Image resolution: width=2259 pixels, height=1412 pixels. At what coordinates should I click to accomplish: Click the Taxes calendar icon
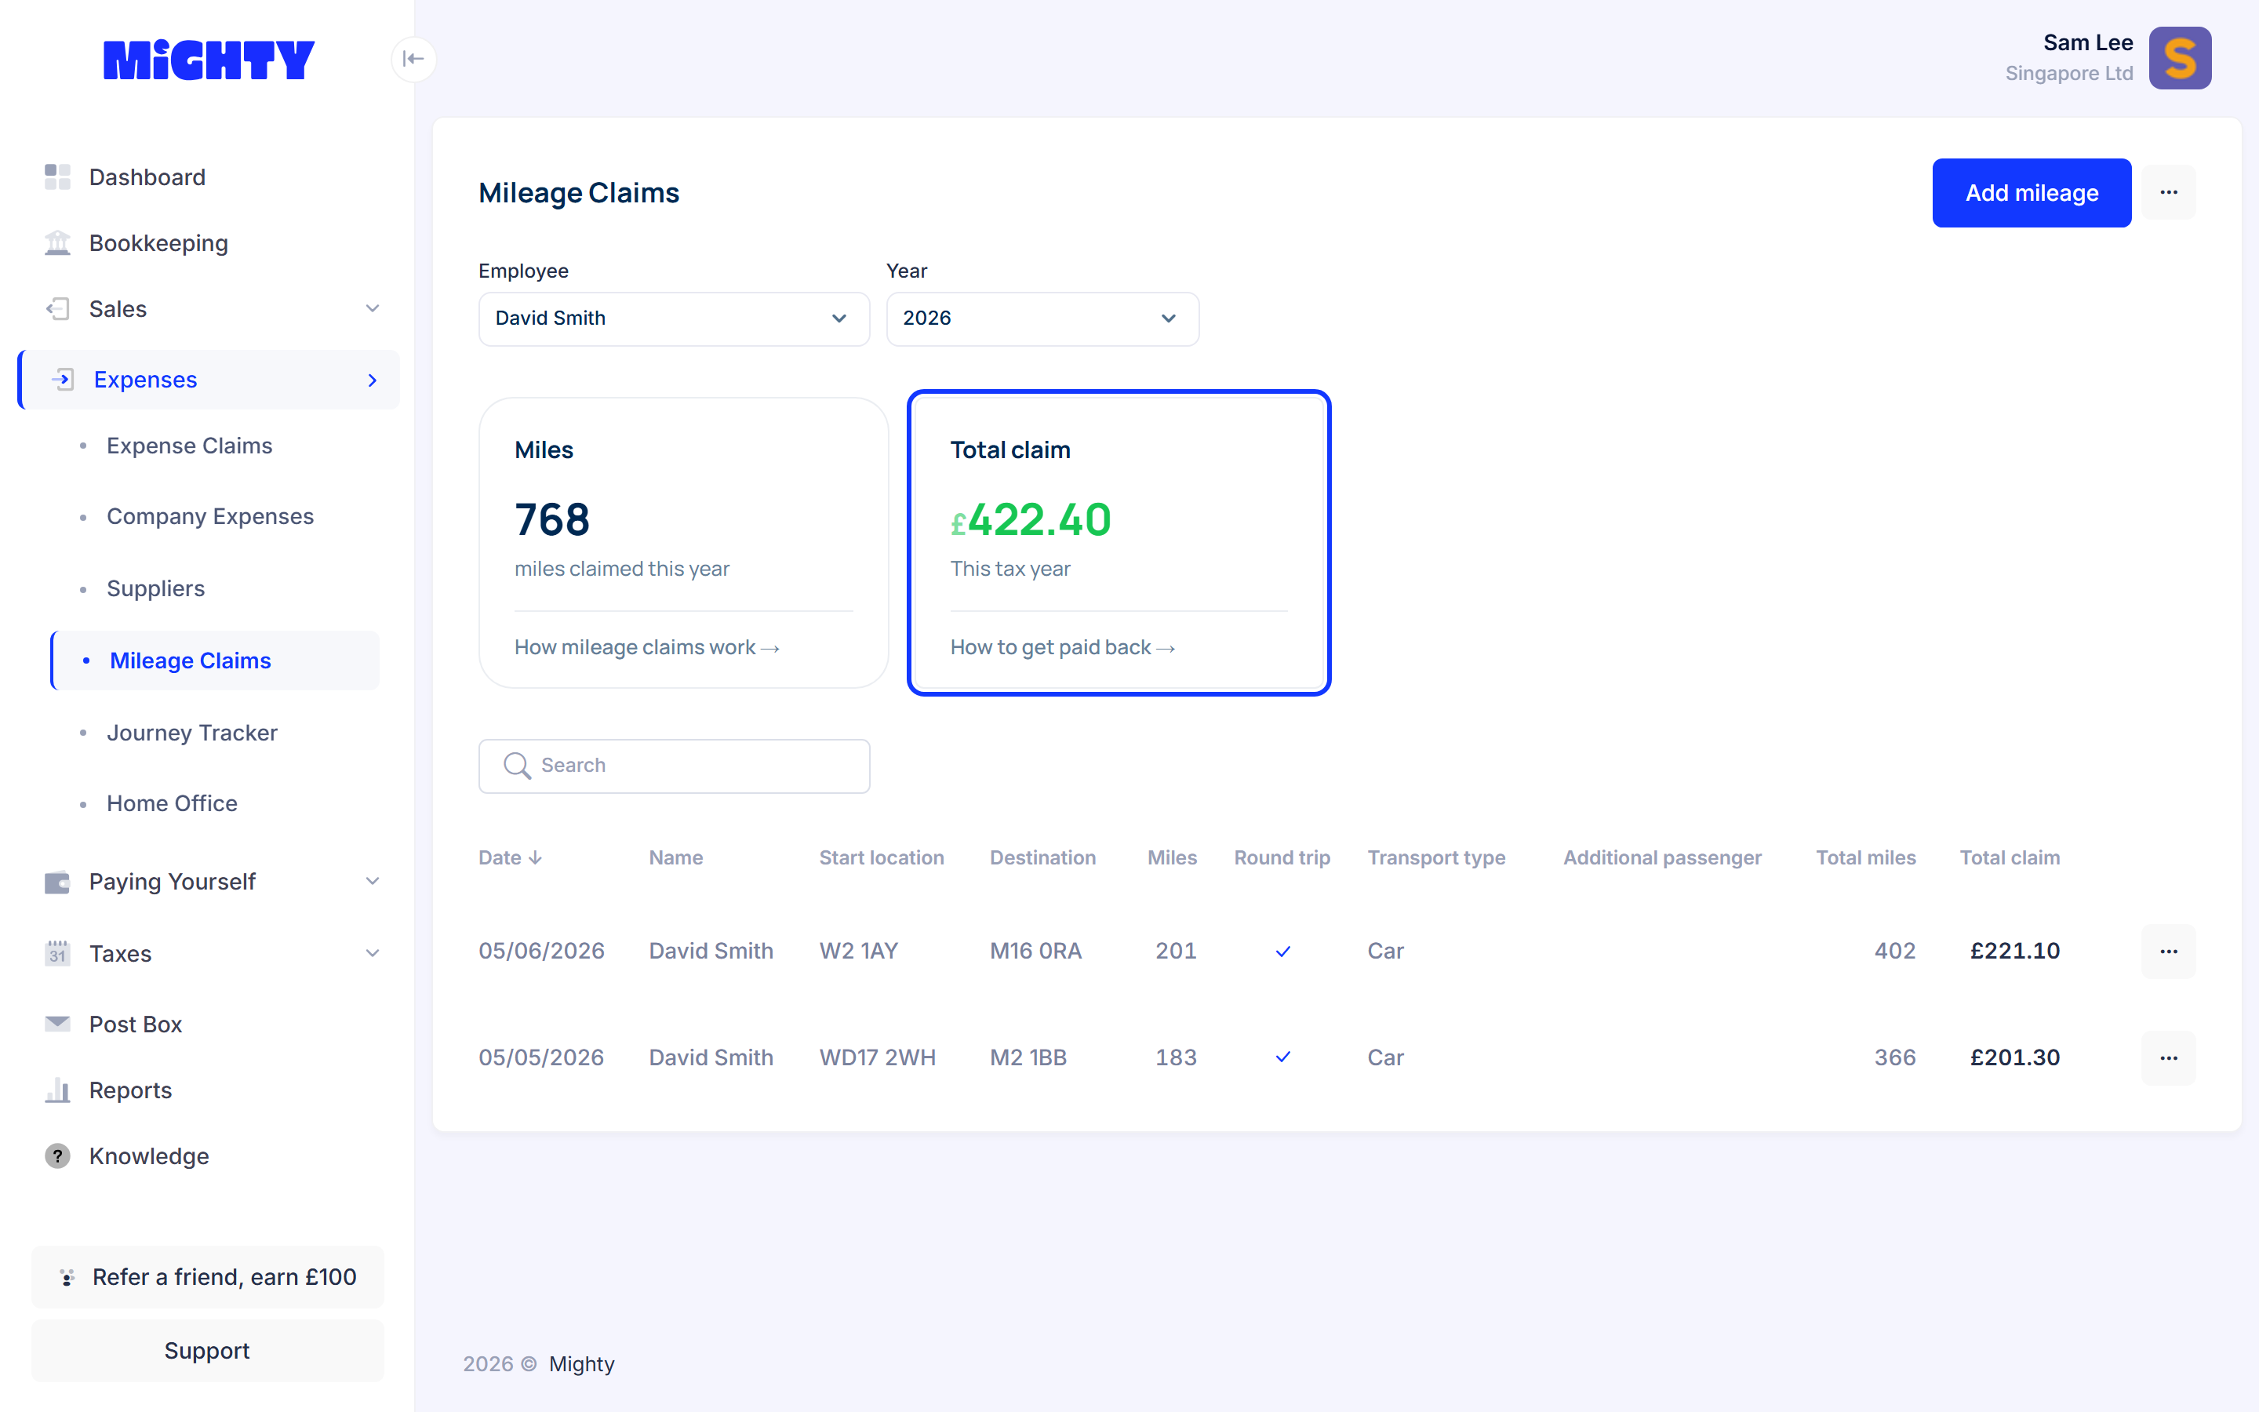[58, 952]
